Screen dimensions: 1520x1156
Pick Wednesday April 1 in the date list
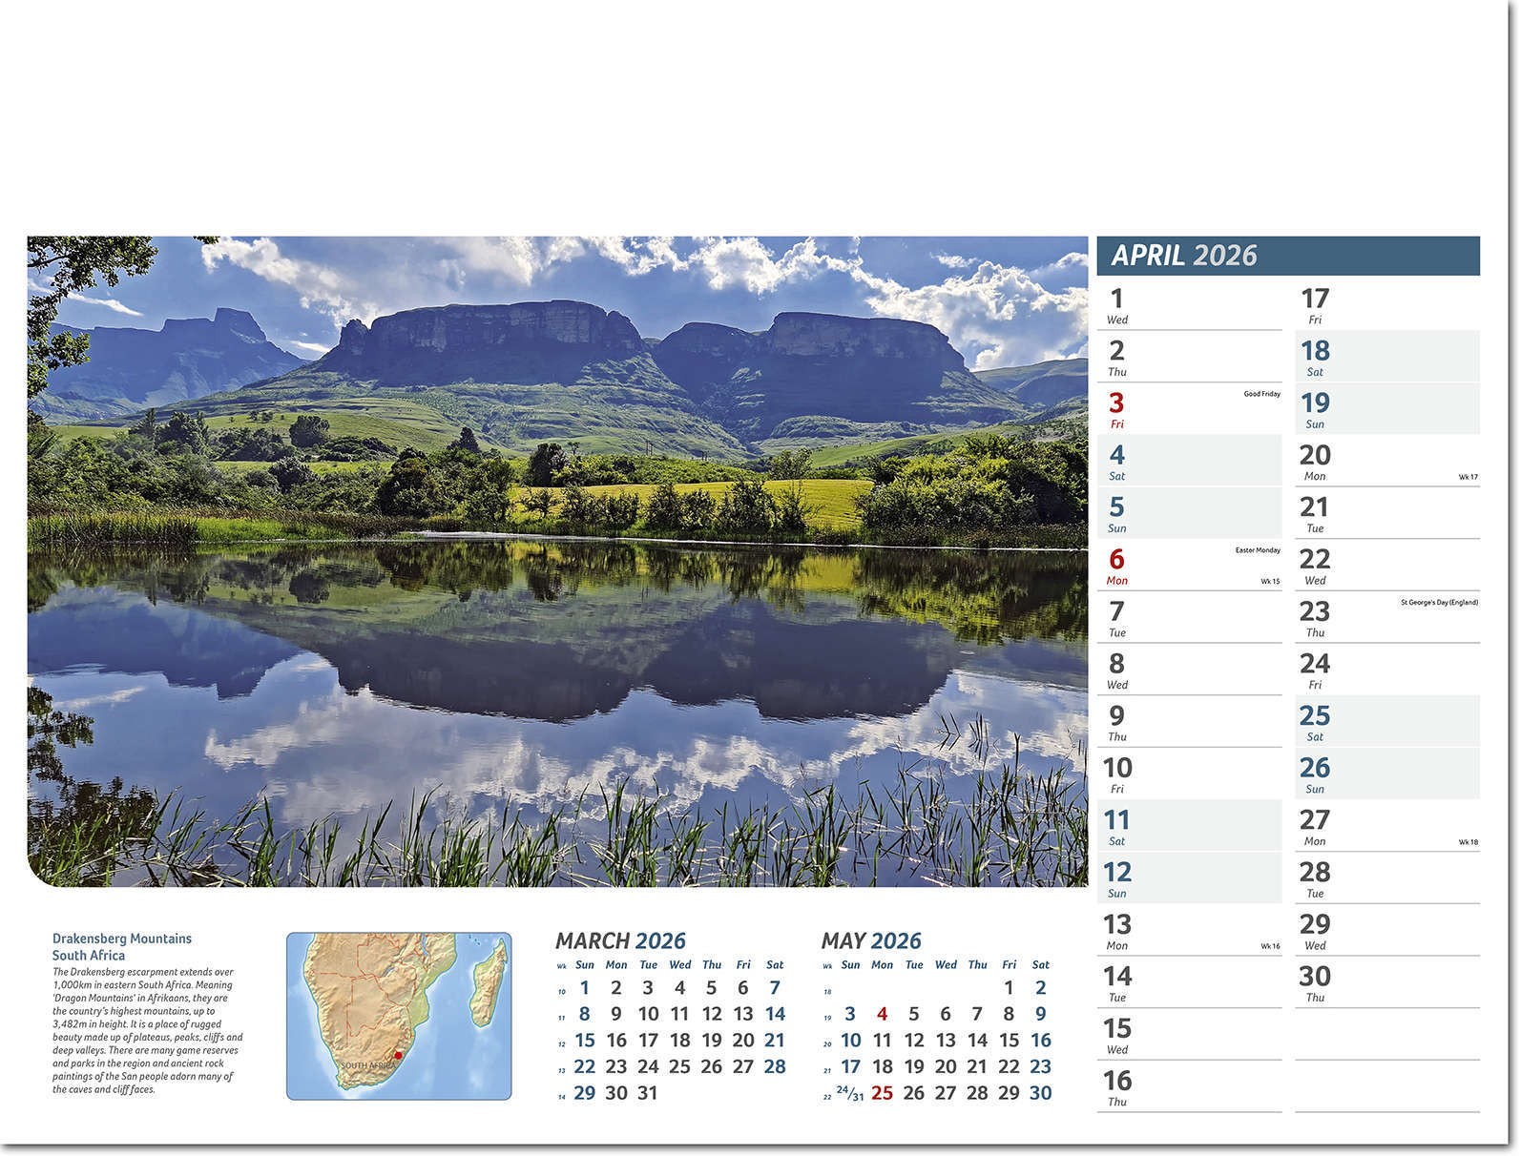1116,305
